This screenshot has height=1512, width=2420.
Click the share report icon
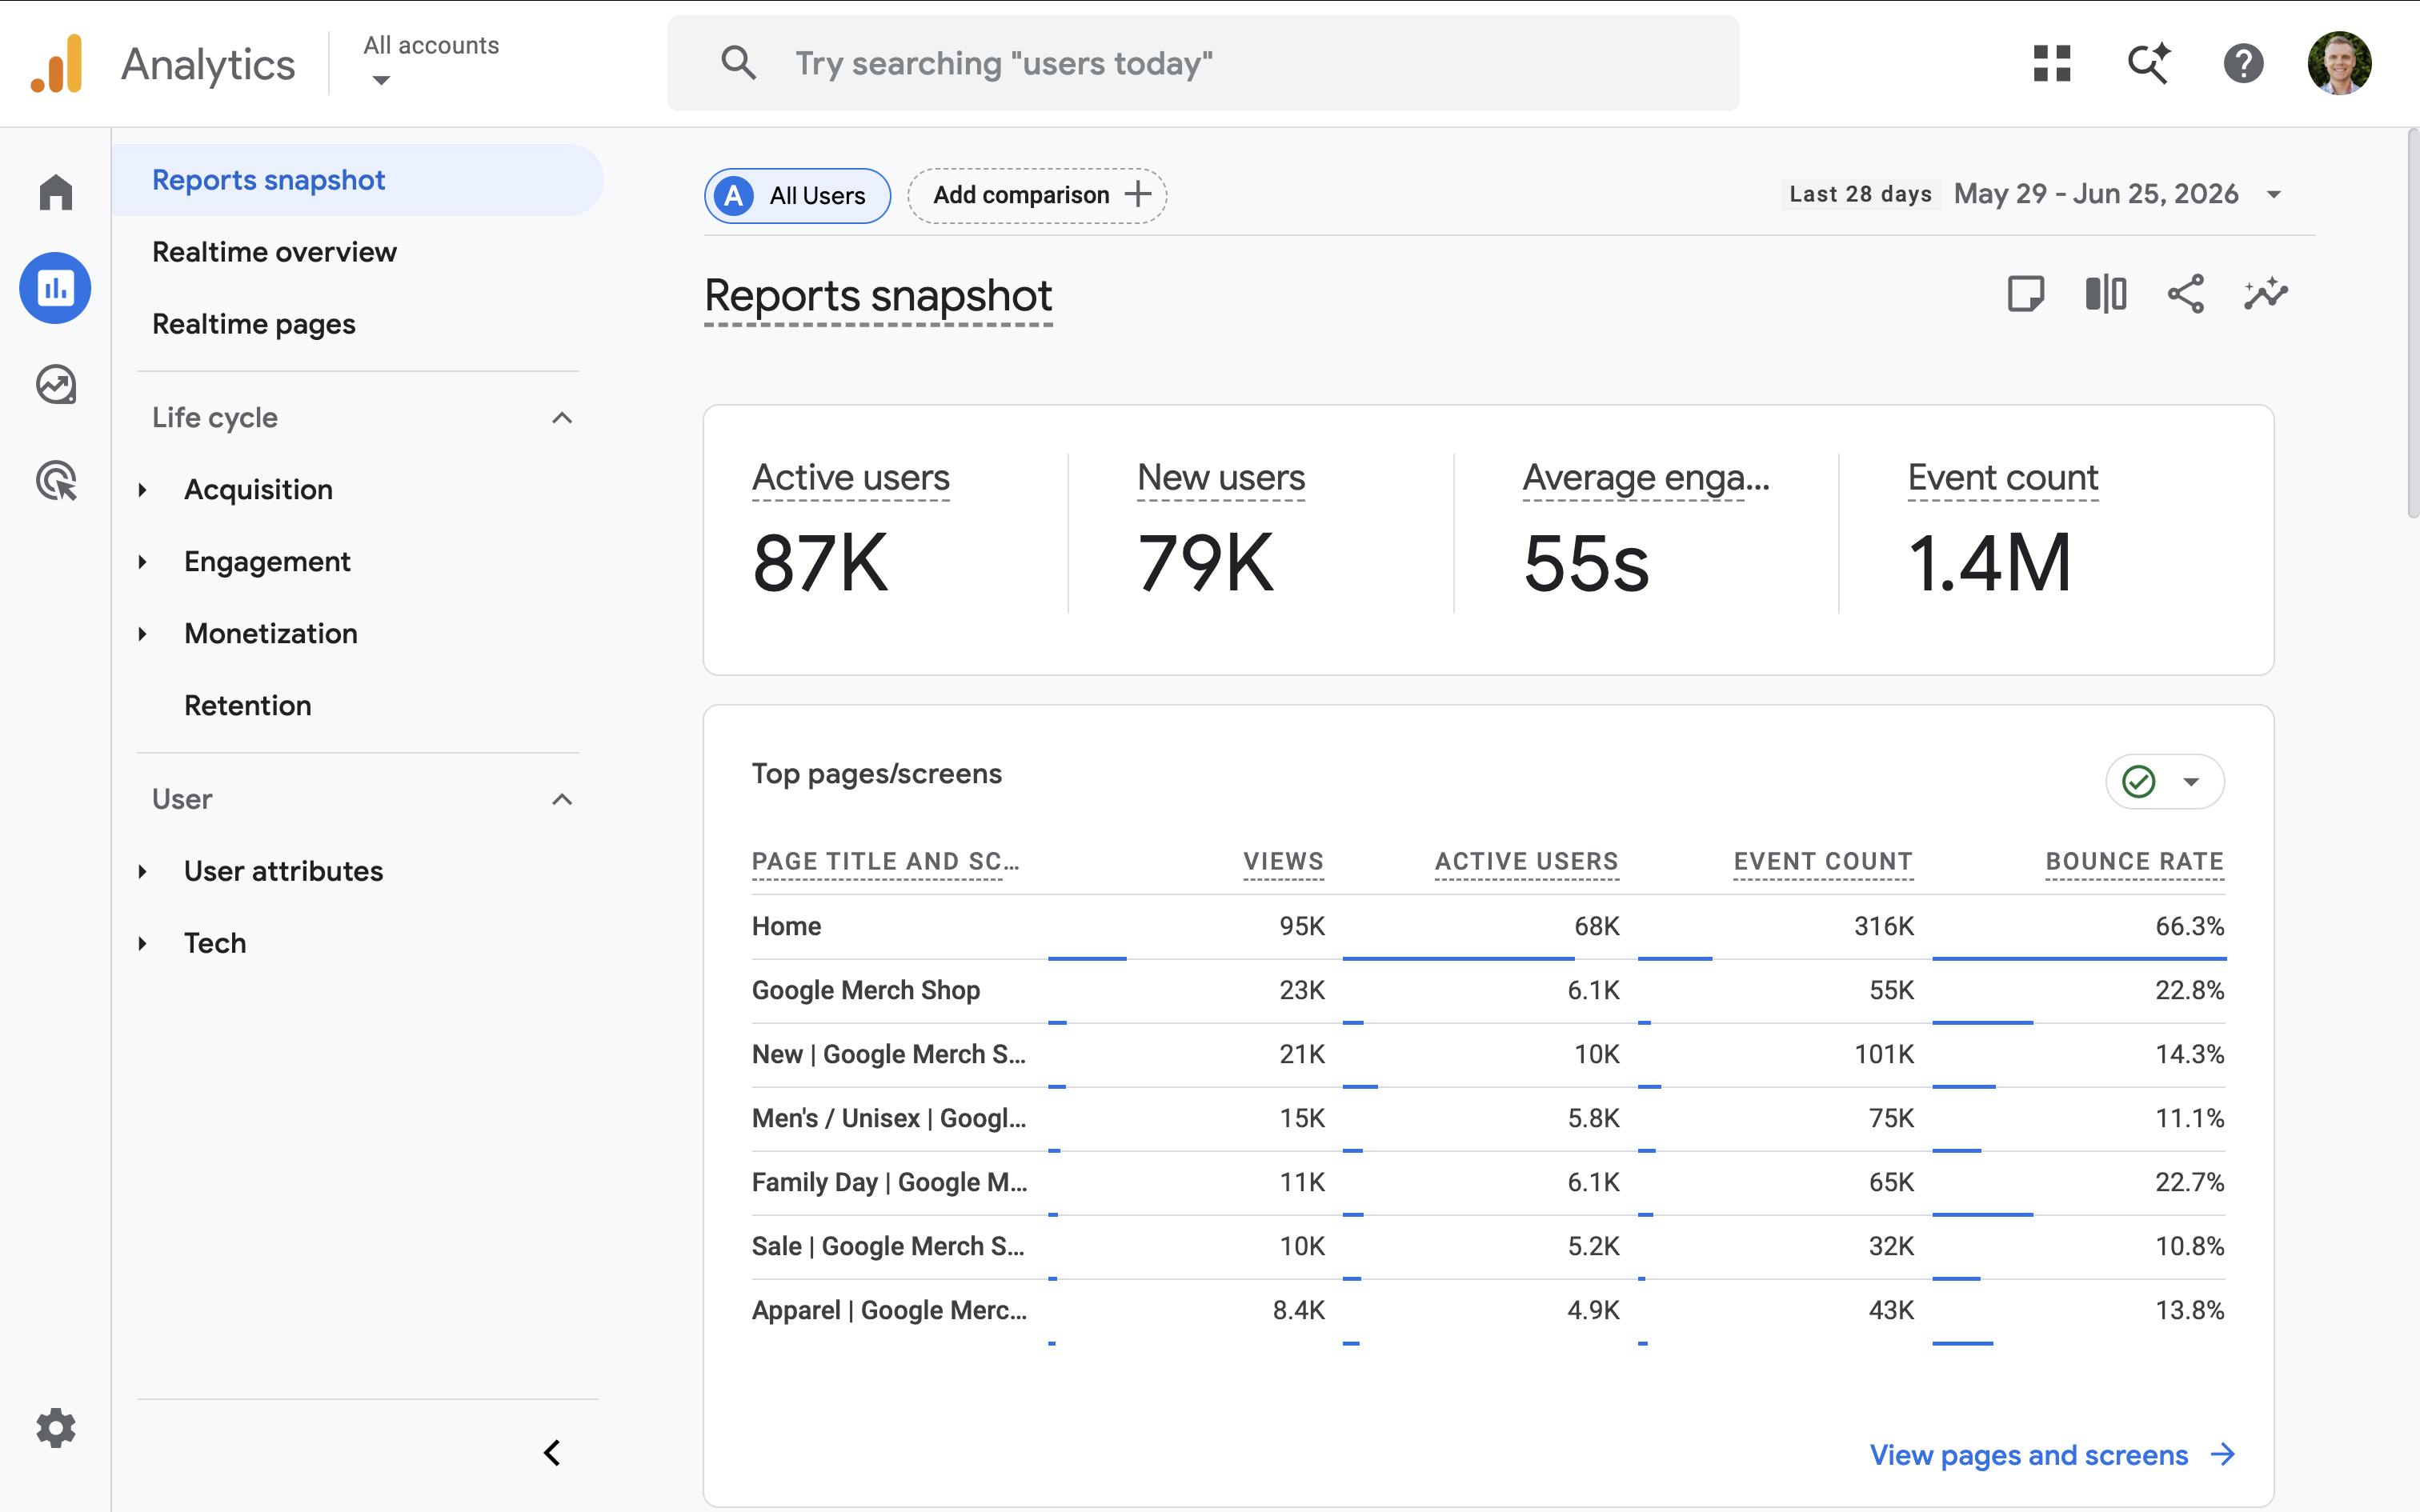pos(2186,294)
